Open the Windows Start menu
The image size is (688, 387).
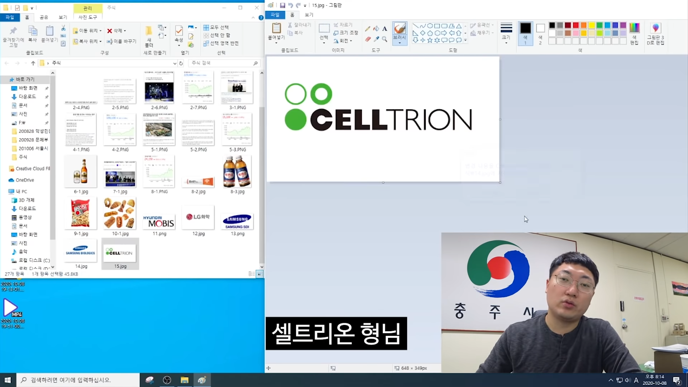coord(8,380)
